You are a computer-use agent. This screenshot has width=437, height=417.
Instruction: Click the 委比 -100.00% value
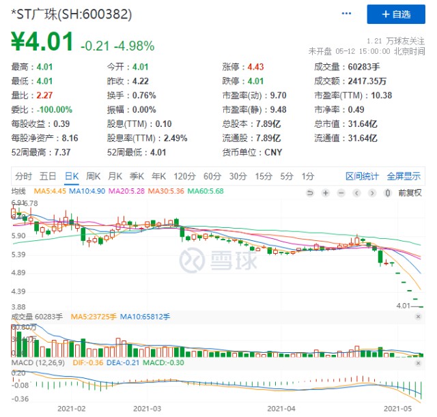click(55, 109)
